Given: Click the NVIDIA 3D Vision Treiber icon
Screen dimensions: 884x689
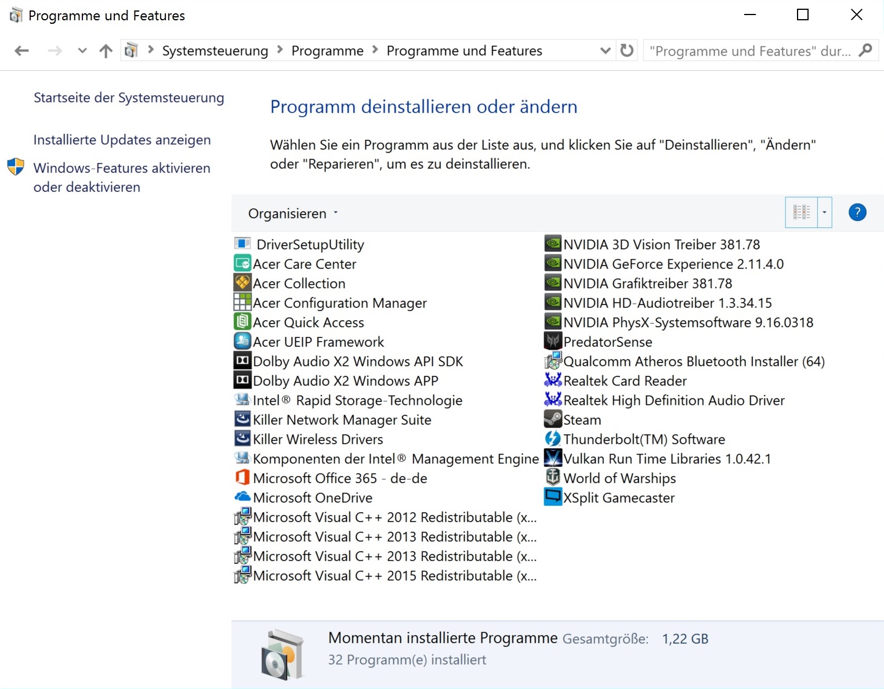Looking at the screenshot, I should 553,244.
